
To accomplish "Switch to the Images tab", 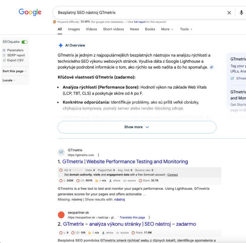I will (x=74, y=29).
